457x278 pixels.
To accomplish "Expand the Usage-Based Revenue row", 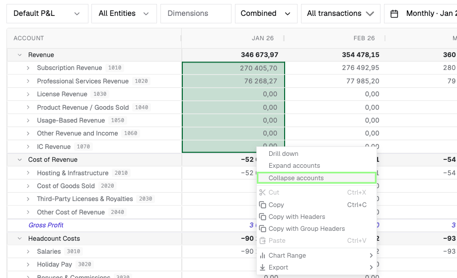I will point(28,120).
